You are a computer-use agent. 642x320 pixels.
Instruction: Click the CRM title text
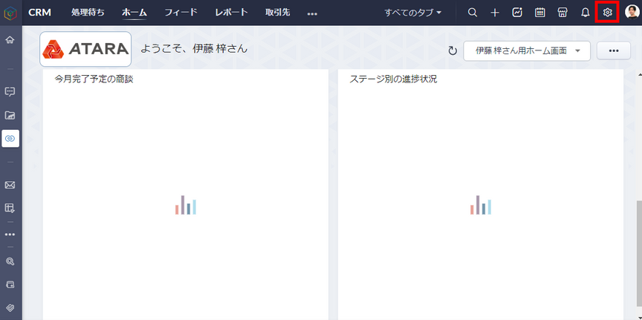point(39,13)
